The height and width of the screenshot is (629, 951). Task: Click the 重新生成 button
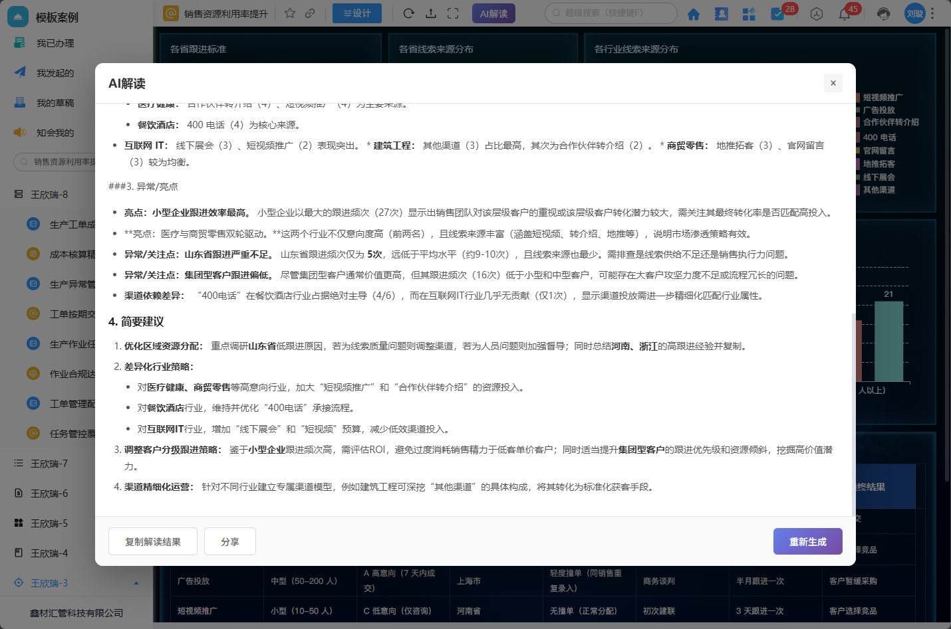coord(808,541)
